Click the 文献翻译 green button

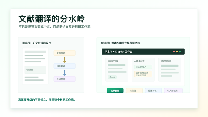tap(115, 91)
